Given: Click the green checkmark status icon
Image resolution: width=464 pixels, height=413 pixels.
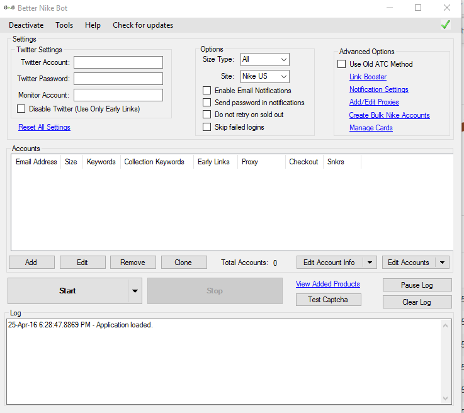Looking at the screenshot, I should tap(446, 25).
